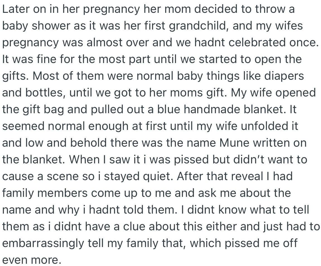Click the word "bottles" in the paragraph
This screenshot has width=321, height=266.
[x=45, y=93]
